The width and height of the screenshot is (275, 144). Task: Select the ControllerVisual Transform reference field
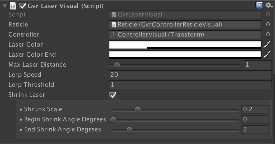coord(185,35)
